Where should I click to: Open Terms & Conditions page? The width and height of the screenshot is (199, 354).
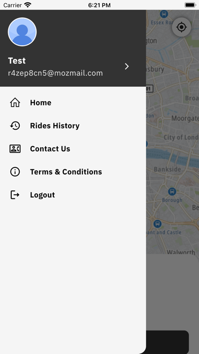[73, 172]
